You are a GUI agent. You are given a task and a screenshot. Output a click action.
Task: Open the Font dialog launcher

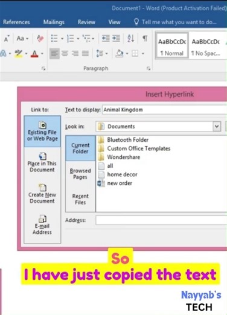tap(43, 68)
